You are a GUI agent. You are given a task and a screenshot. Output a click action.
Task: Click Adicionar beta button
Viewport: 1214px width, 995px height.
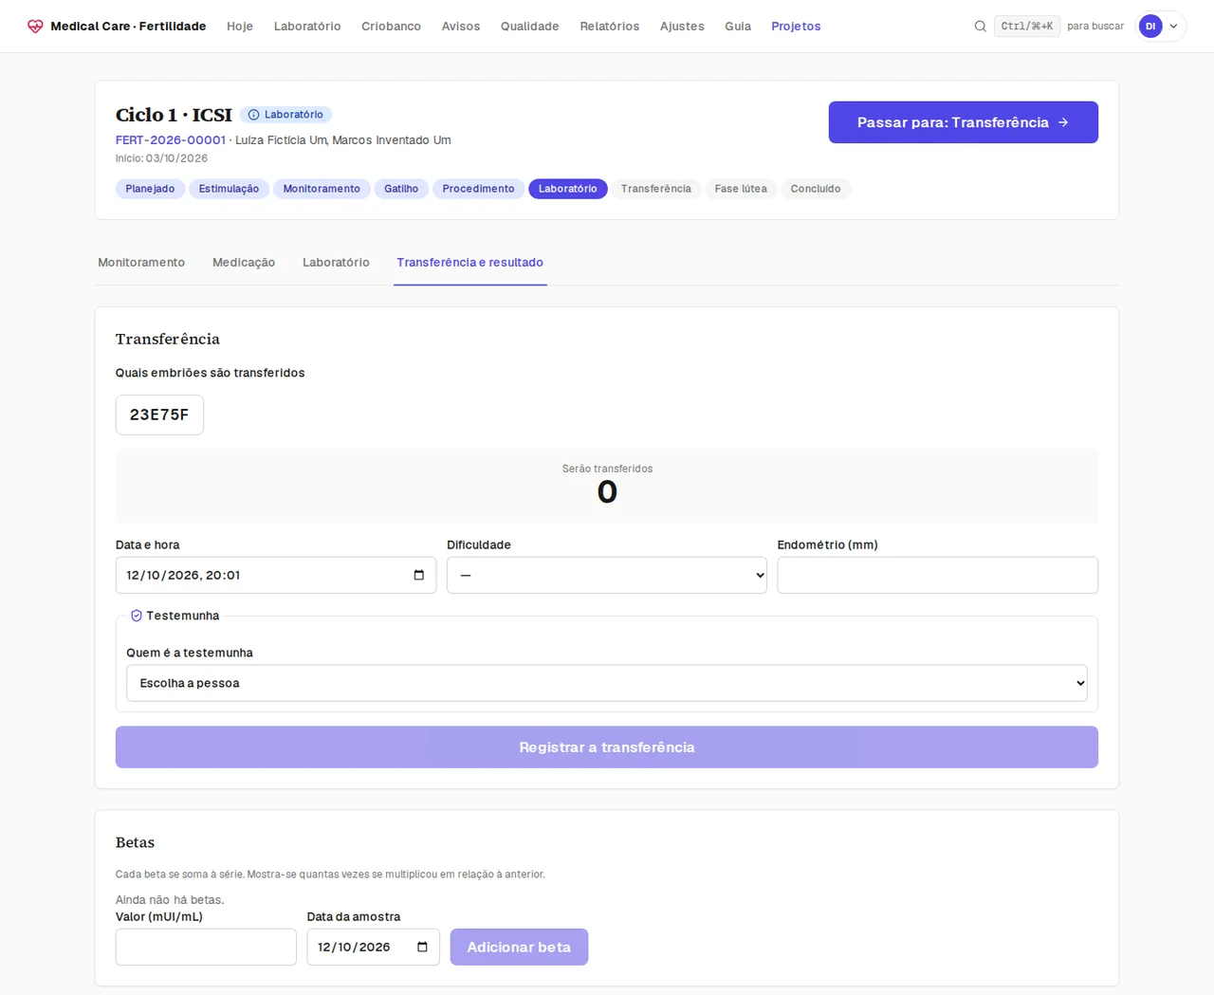click(x=519, y=947)
